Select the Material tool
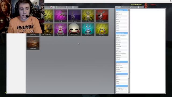The width and height of the screenshot is (172, 97). pos(122,80)
